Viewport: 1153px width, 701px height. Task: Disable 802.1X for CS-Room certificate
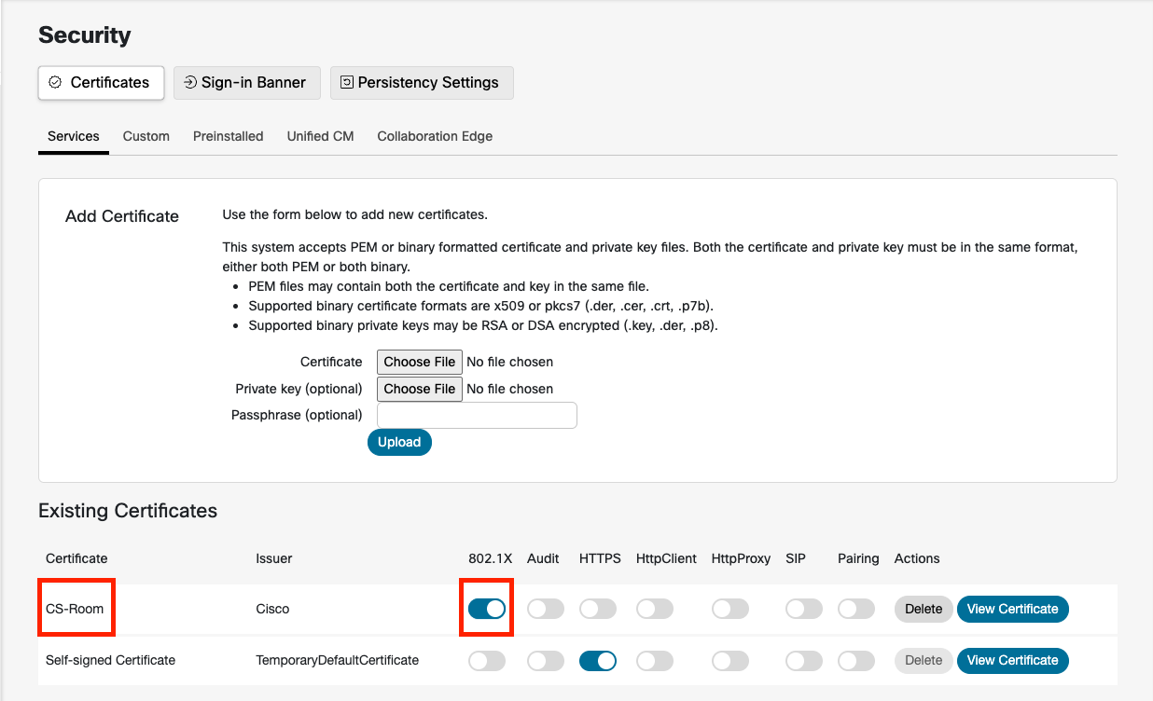click(487, 609)
